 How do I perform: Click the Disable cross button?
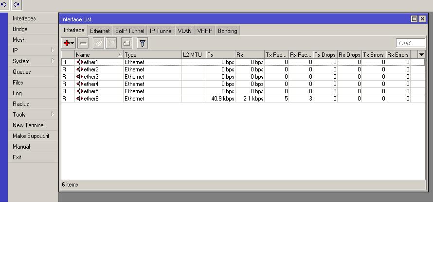(111, 43)
